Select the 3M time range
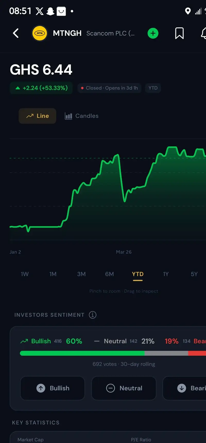Viewport: 206px width, 443px height. click(x=81, y=274)
